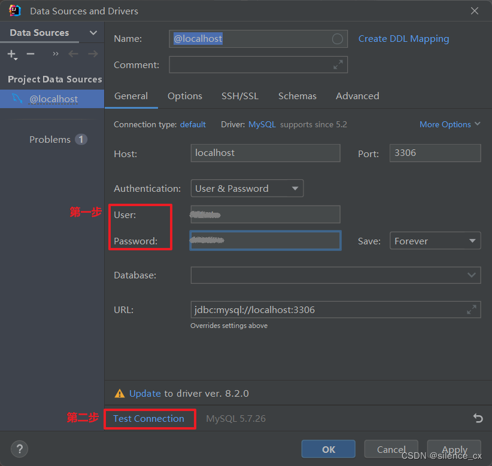Click MySQL dolphin icon beside @localhost
Image resolution: width=492 pixels, height=466 pixels.
click(17, 99)
